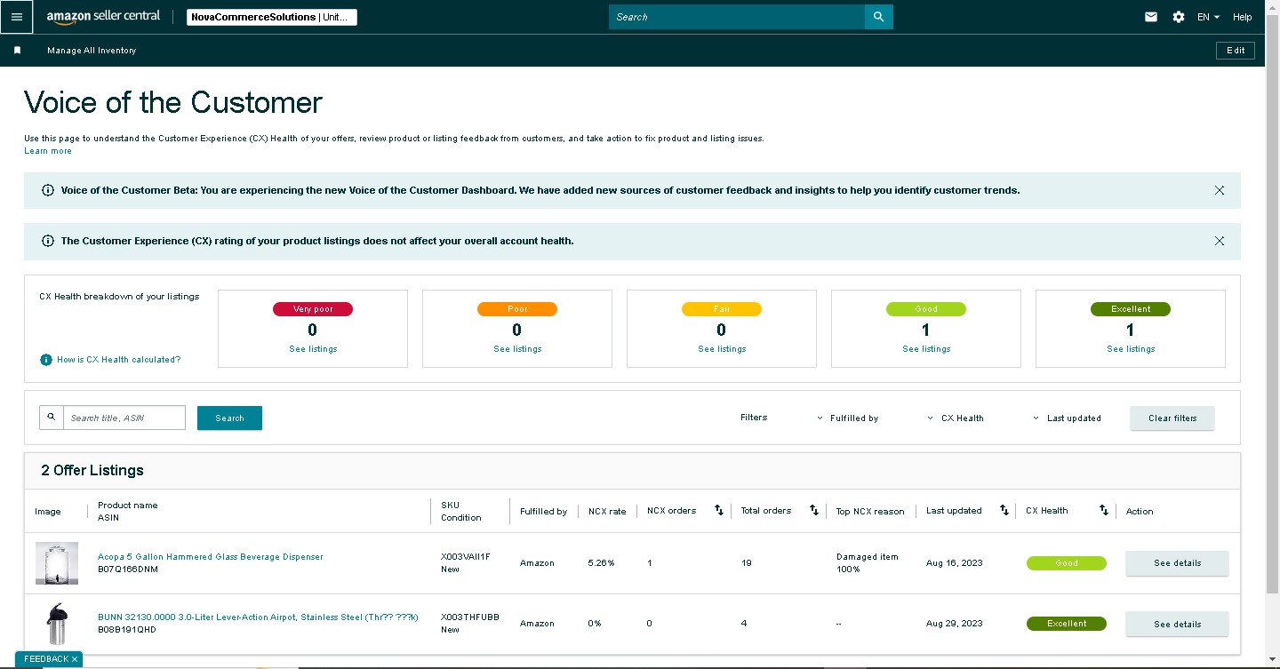Dismiss the Voice of the Customer Beta banner
Screen dimensions: 1280x669
(x=1220, y=190)
